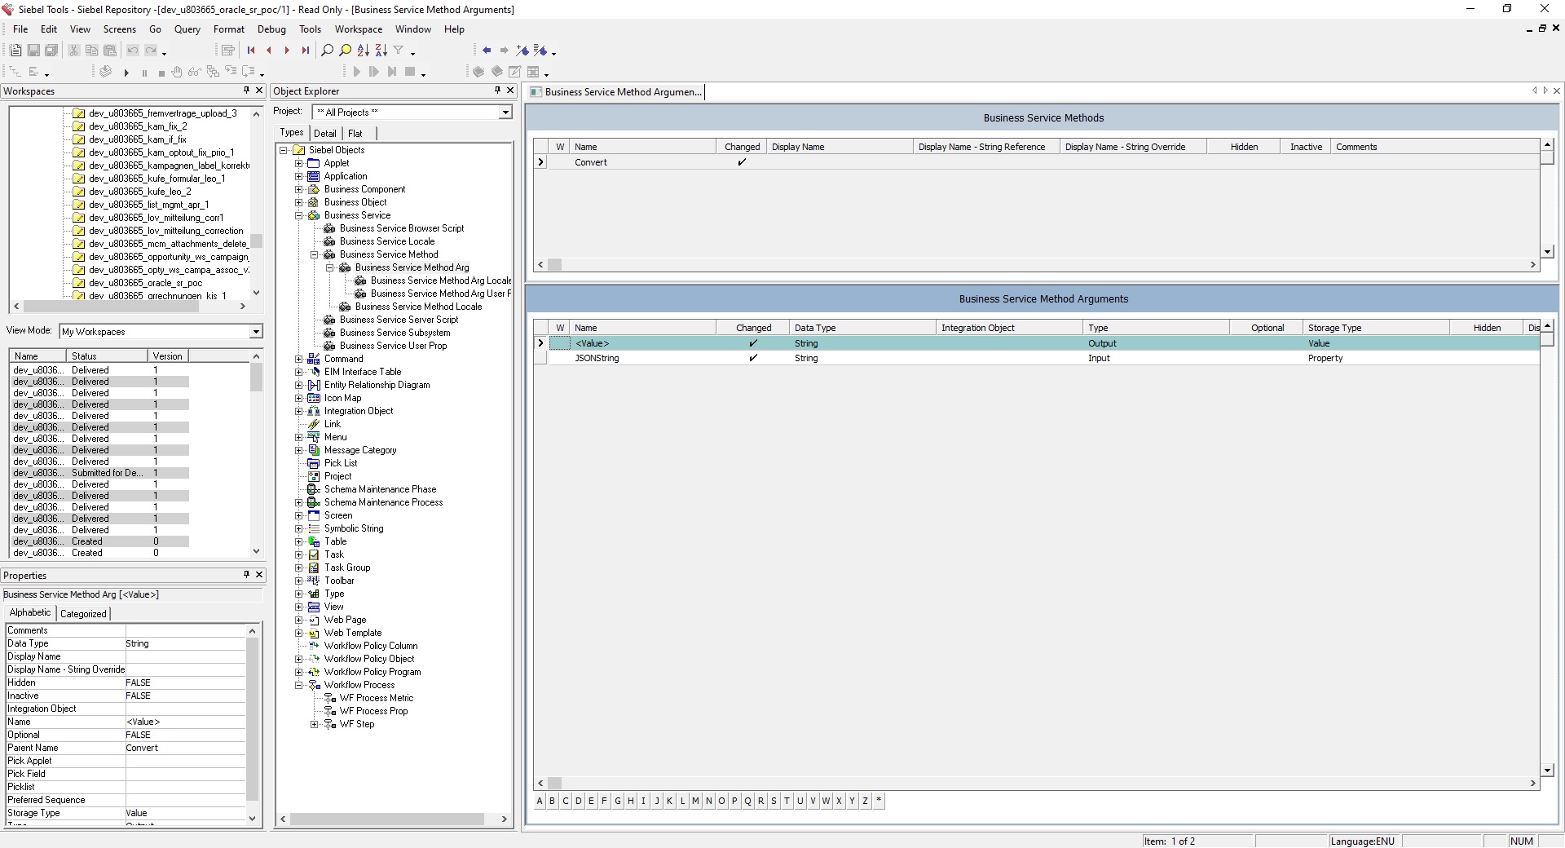Click the debug Pause toolbar icon
Screen dimensions: 1565x848
pos(144,73)
